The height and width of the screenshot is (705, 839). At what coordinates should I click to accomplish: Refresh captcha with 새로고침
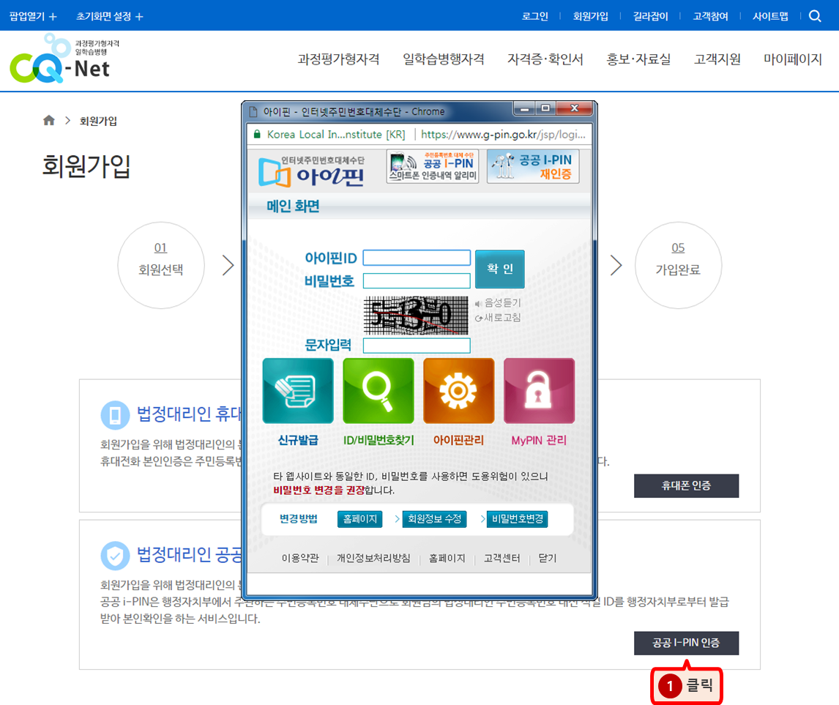[498, 318]
